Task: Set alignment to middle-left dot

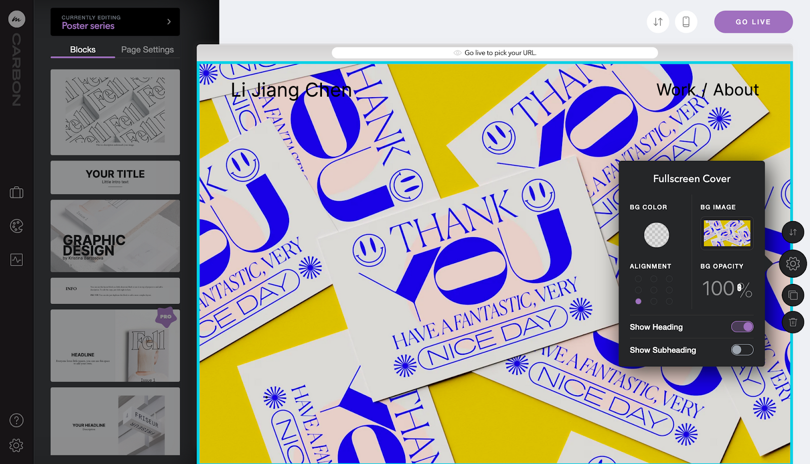Action: 638,290
